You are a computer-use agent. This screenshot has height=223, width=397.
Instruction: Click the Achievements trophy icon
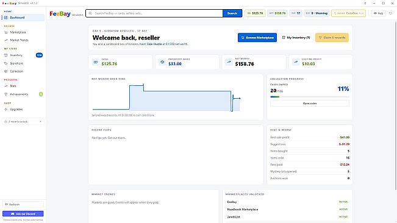tap(6, 94)
